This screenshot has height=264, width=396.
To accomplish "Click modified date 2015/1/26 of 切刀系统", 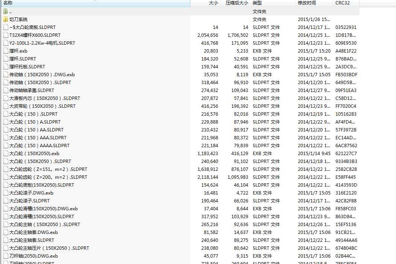I will [314, 20].
